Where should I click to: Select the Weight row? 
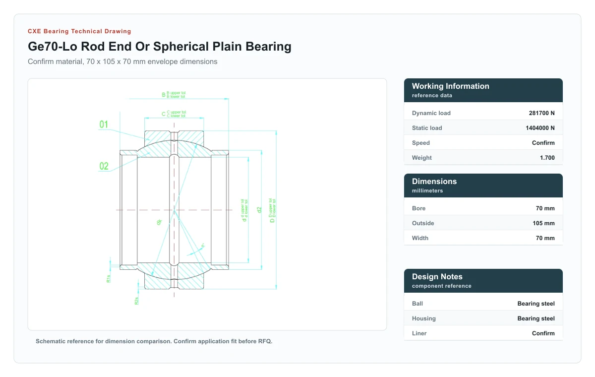coord(483,158)
